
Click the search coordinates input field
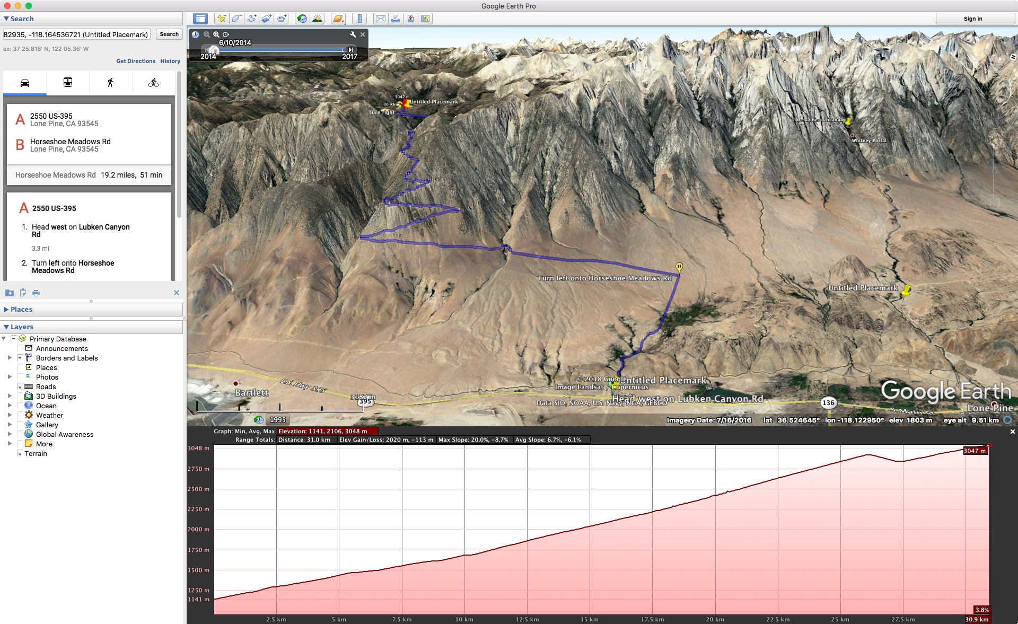[x=76, y=34]
